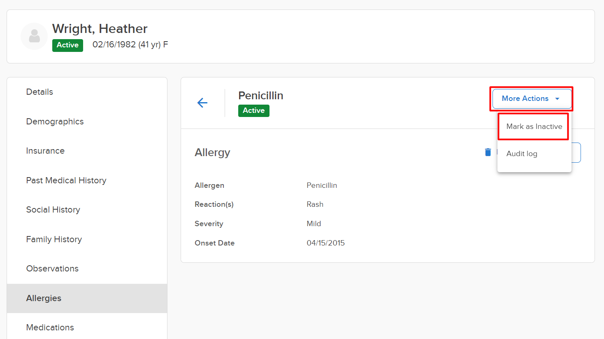Click the patient name Wright, Heather
The height and width of the screenshot is (339, 604).
click(100, 29)
